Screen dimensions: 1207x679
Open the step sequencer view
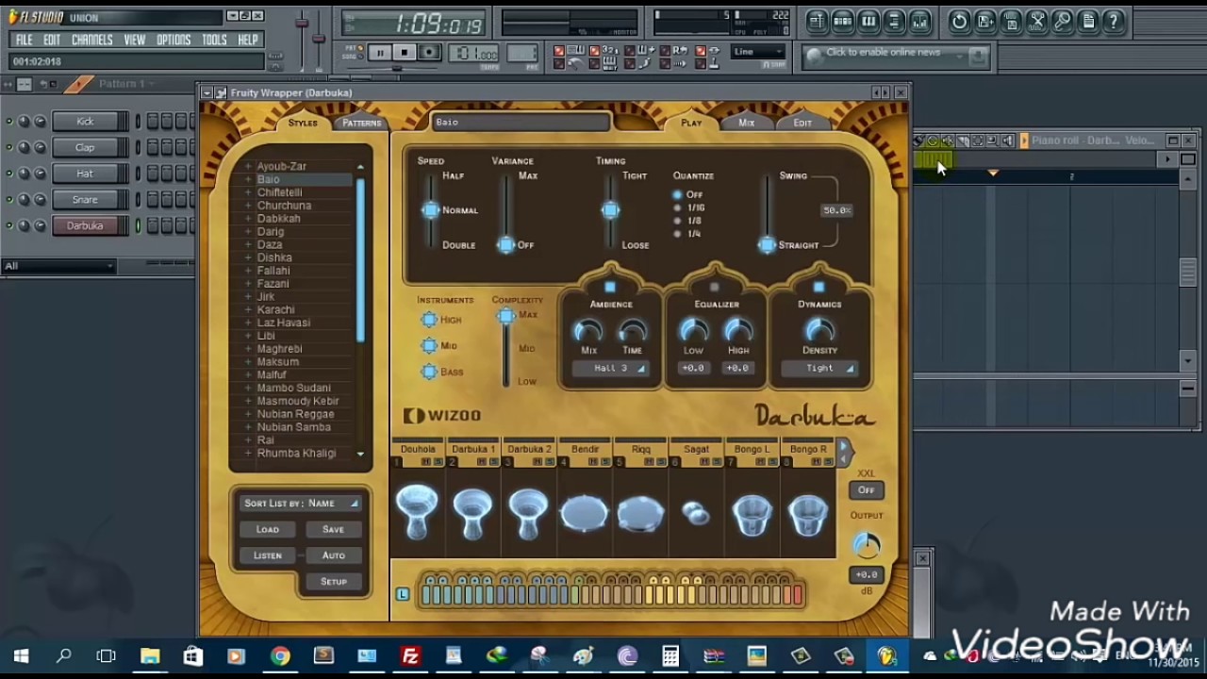843,21
